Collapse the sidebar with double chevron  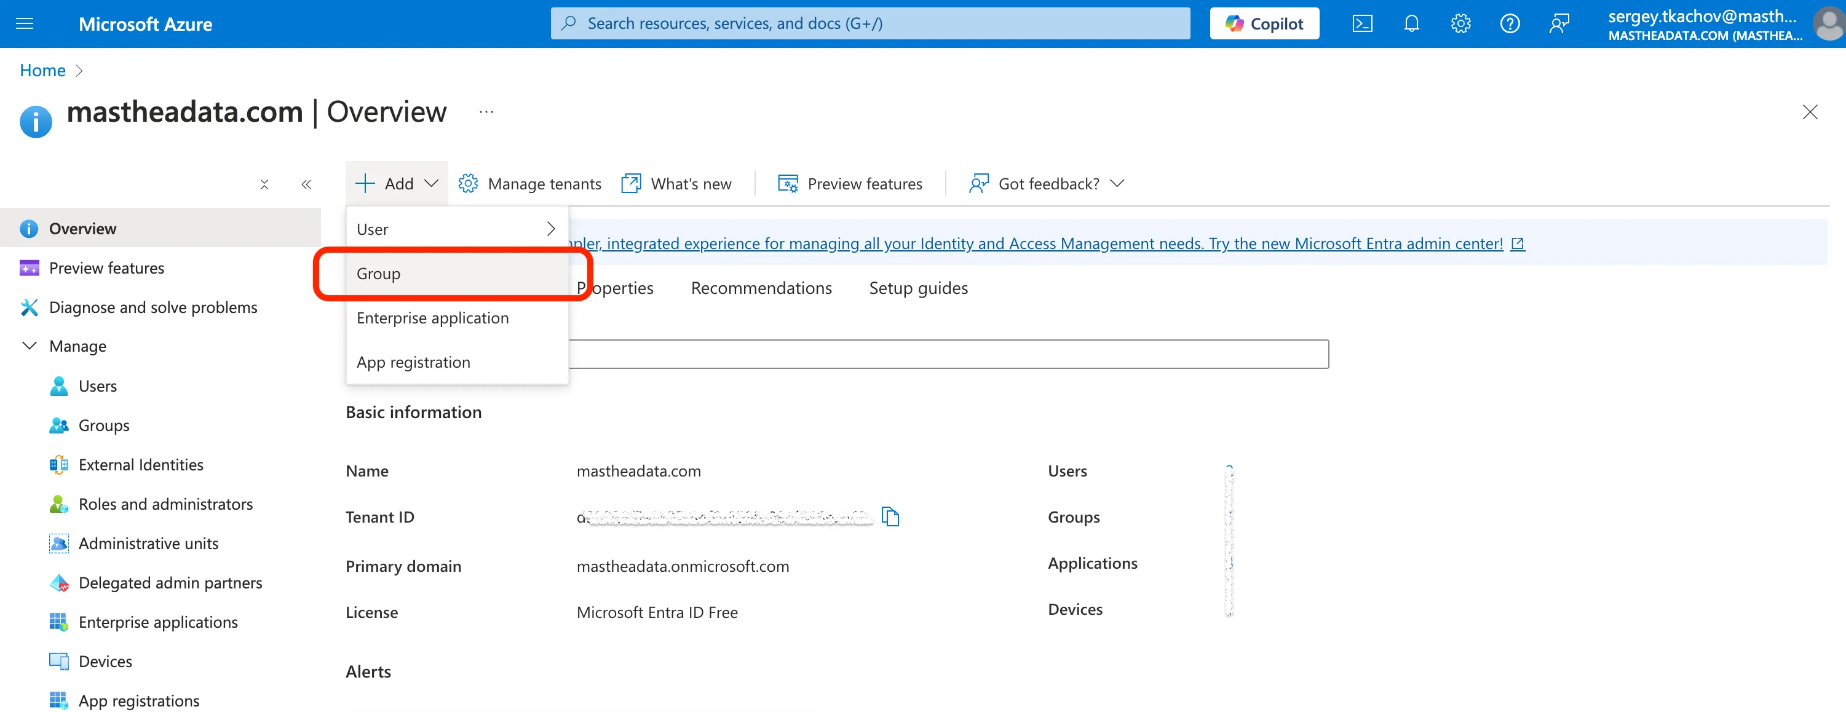click(x=306, y=184)
